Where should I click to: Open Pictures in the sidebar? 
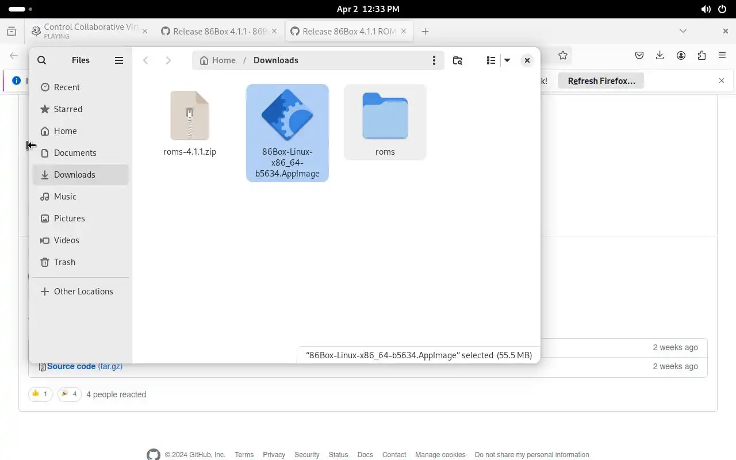click(80, 218)
